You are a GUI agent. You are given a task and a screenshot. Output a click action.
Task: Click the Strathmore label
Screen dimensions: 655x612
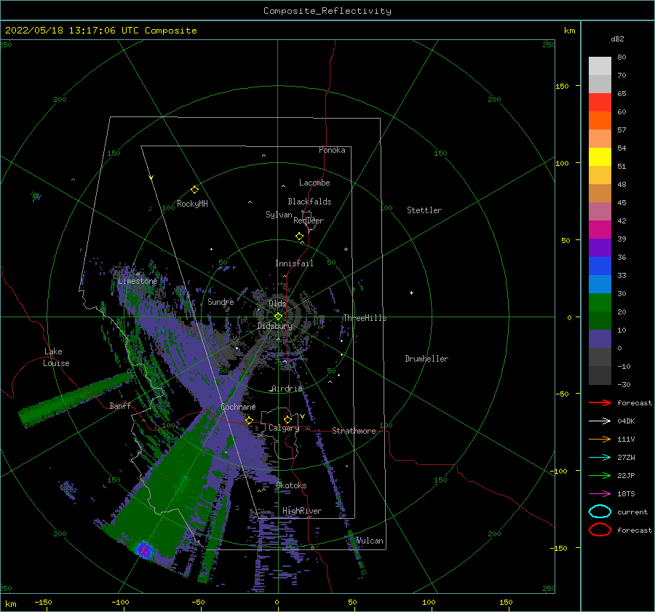click(354, 431)
